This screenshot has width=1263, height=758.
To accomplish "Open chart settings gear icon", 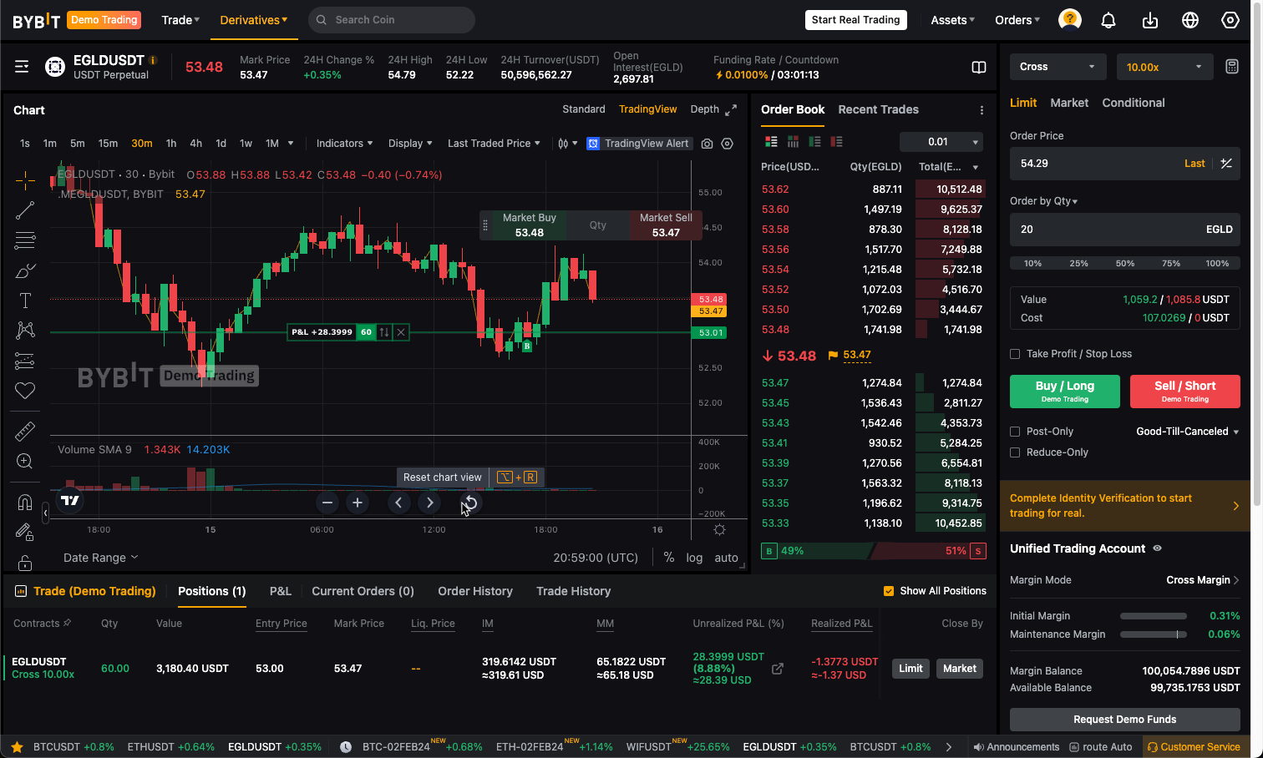I will pos(728,144).
